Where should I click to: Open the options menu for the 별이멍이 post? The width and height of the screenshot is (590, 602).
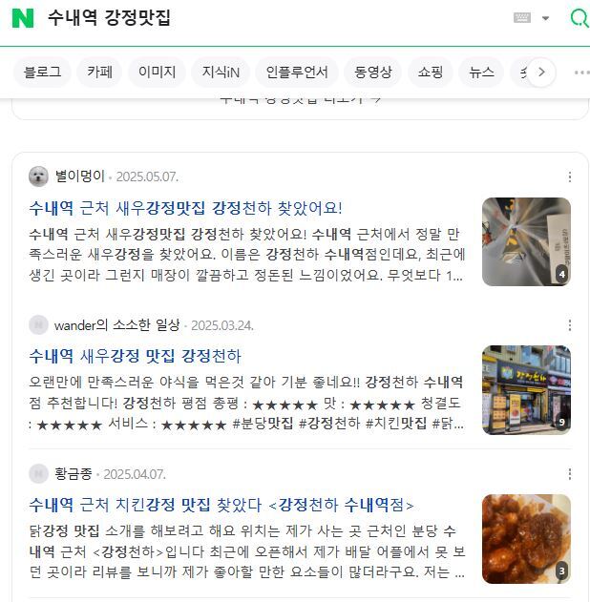tap(570, 176)
